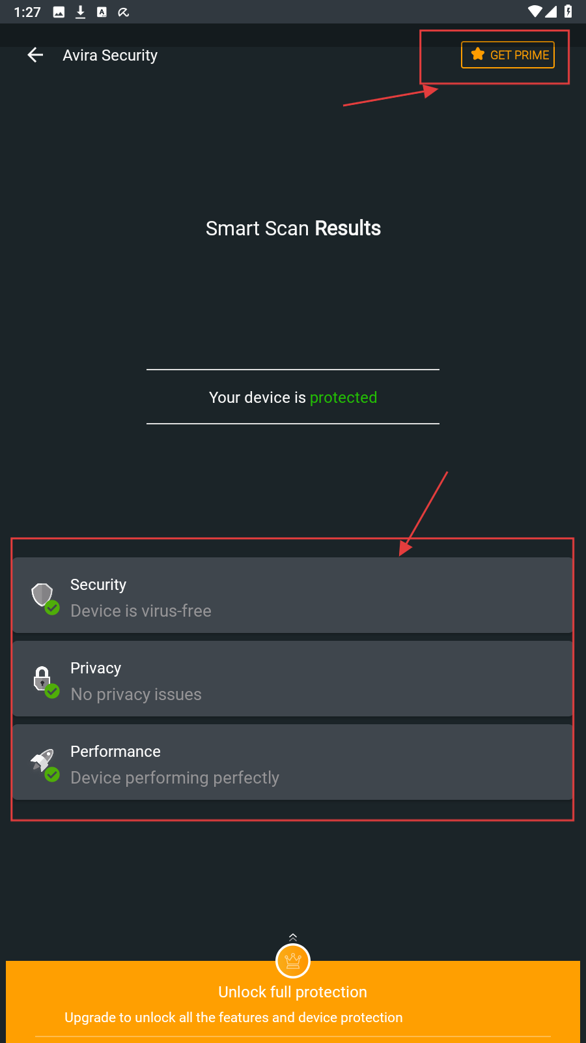Tap the back arrow icon

pyautogui.click(x=35, y=55)
